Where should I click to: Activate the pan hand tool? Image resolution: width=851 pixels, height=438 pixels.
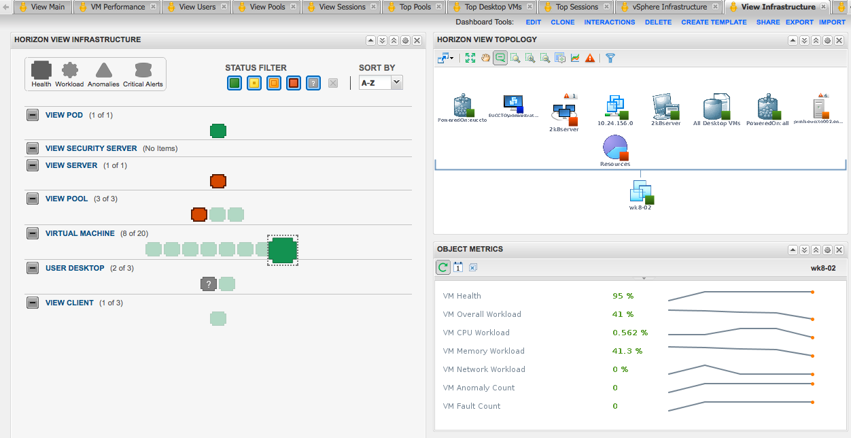click(x=485, y=58)
